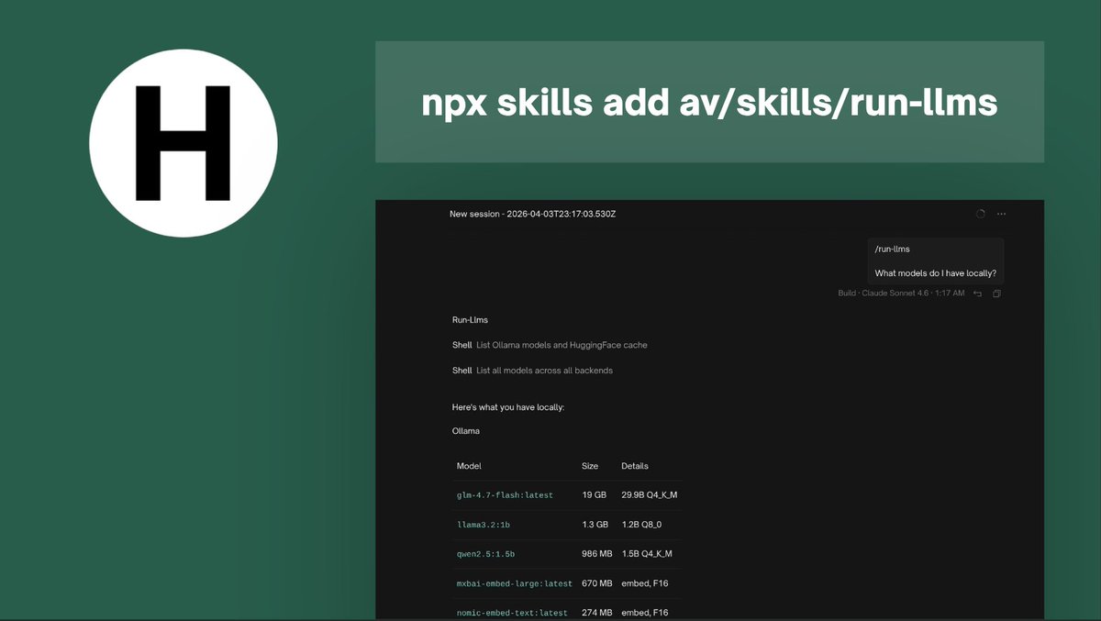Click the 'New session' title

point(532,214)
